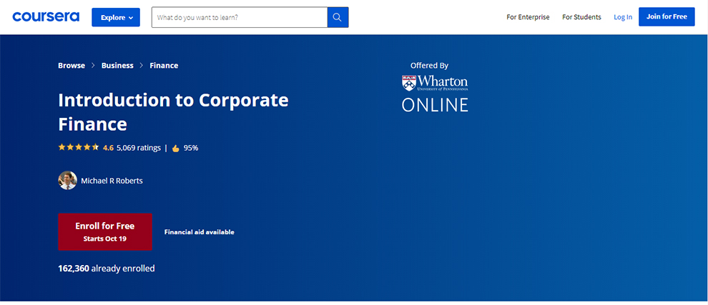Screen dimensions: 708x305
Task: Click the Enroll for Free button
Action: pos(105,231)
